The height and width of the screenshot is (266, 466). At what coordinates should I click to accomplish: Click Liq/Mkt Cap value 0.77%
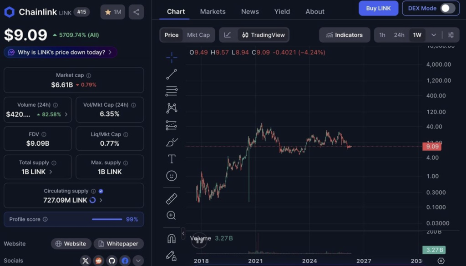[x=110, y=143]
